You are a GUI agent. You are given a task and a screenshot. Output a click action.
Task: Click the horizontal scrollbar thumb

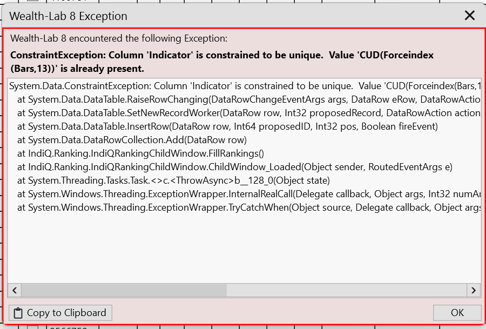point(124,290)
